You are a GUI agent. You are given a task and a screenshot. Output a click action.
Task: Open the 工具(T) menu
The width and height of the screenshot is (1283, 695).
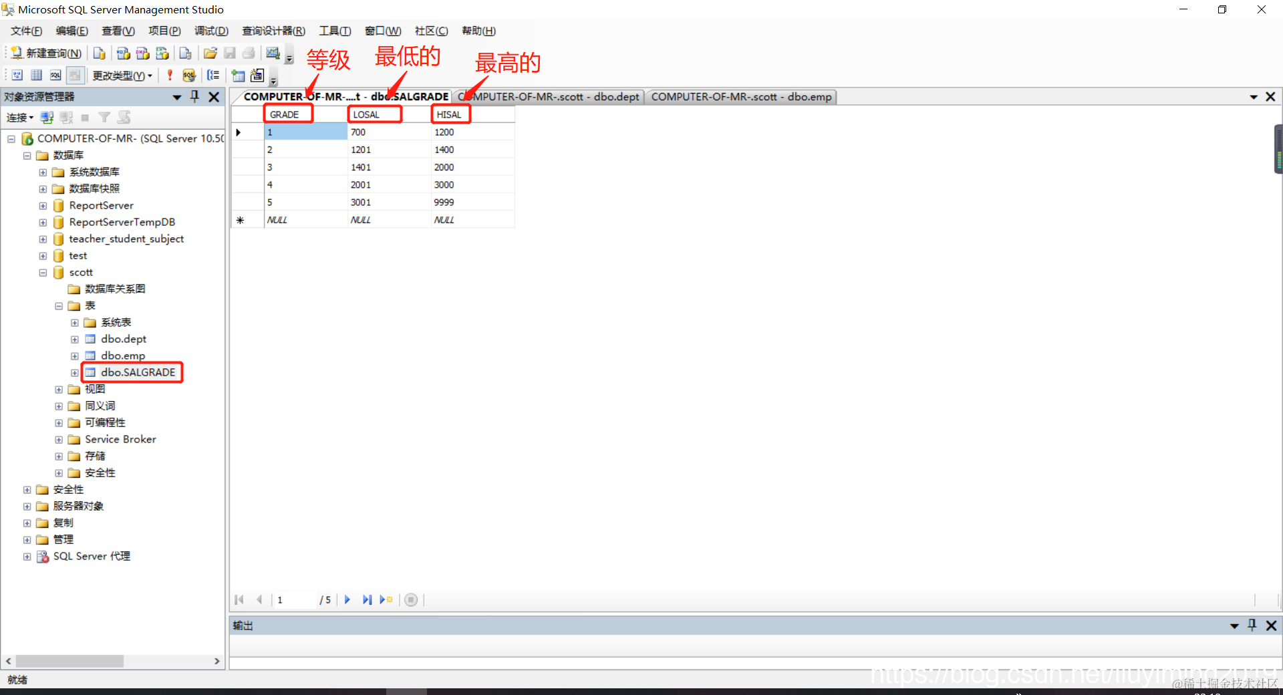[335, 31]
